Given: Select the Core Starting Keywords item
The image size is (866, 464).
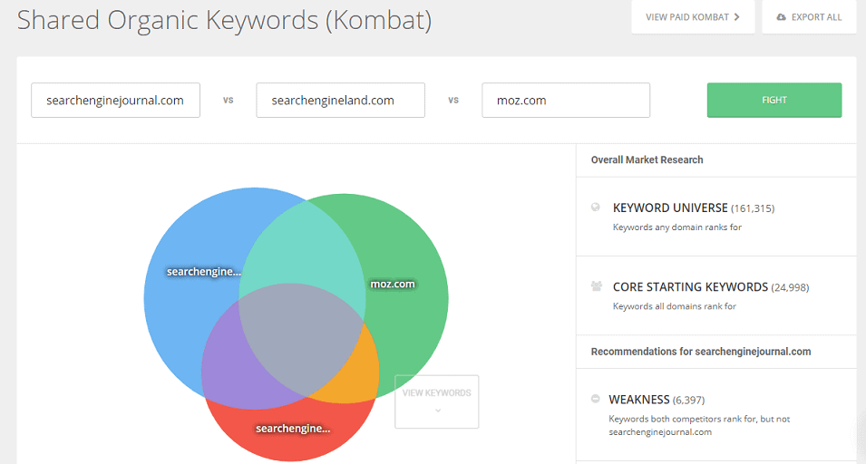Looking at the screenshot, I should click(x=716, y=295).
